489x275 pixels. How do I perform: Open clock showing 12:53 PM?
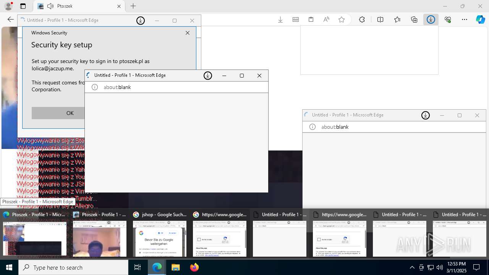coord(457,267)
